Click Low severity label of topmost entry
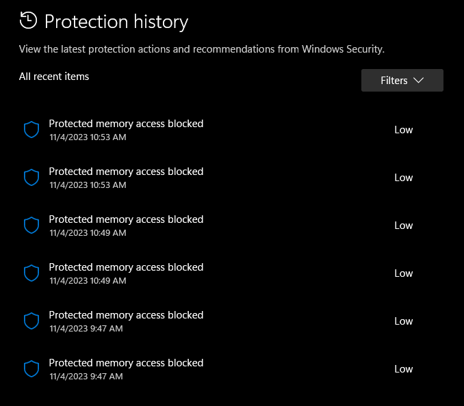This screenshot has height=406, width=464. (x=404, y=130)
